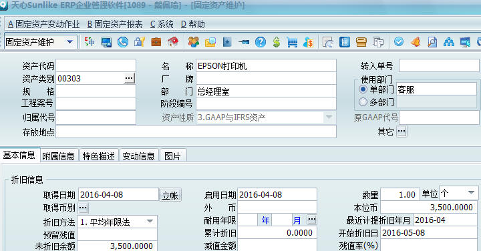Click the 厂牌 input field
The height and width of the screenshot is (251, 481).
pyautogui.click(x=266, y=79)
